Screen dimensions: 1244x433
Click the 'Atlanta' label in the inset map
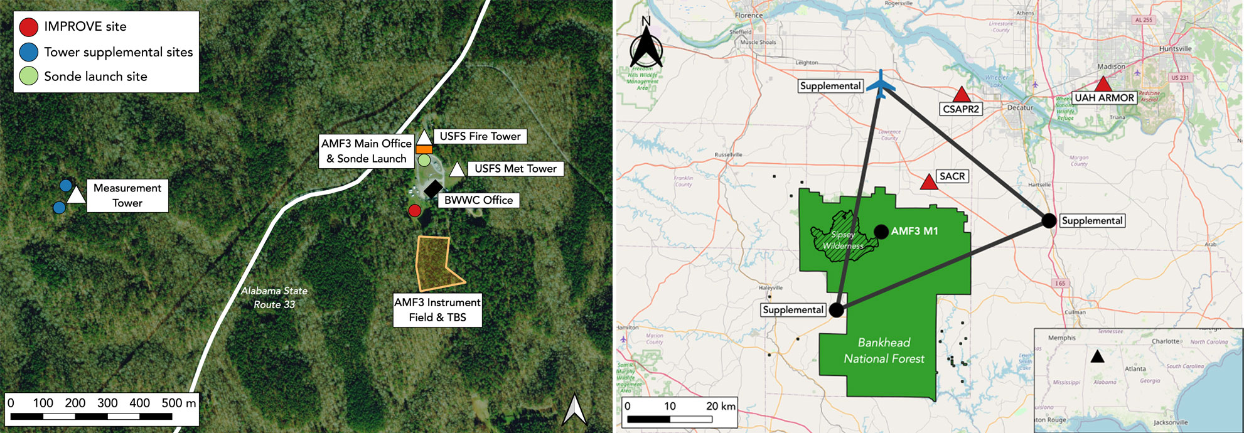tap(1135, 369)
